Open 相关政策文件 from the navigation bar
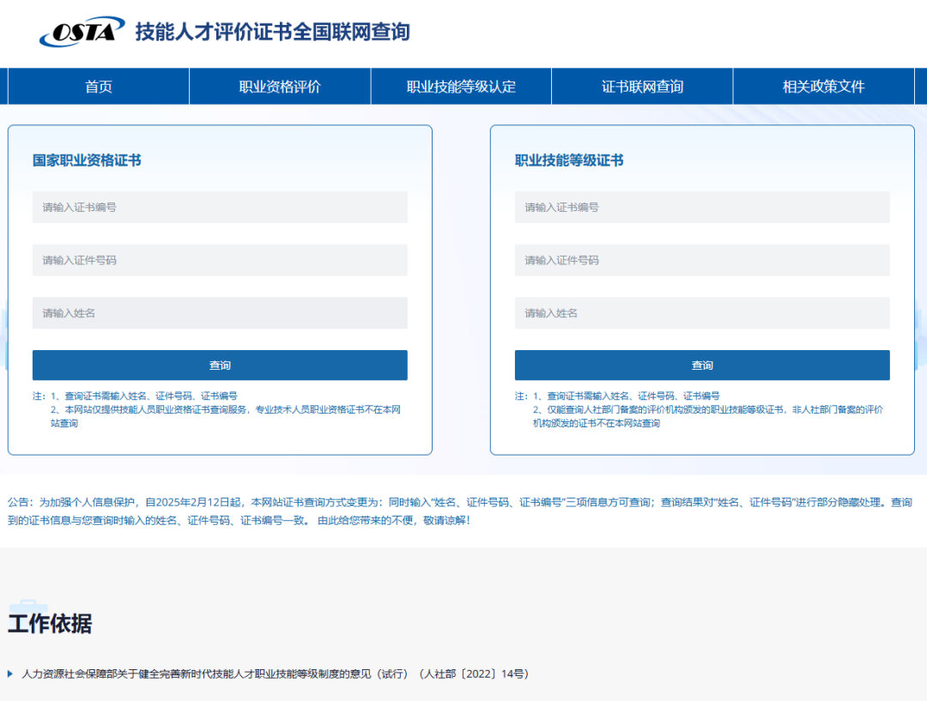The width and height of the screenshot is (927, 701). (x=823, y=87)
